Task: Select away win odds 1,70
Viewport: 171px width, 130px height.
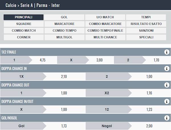Action: 156,60
